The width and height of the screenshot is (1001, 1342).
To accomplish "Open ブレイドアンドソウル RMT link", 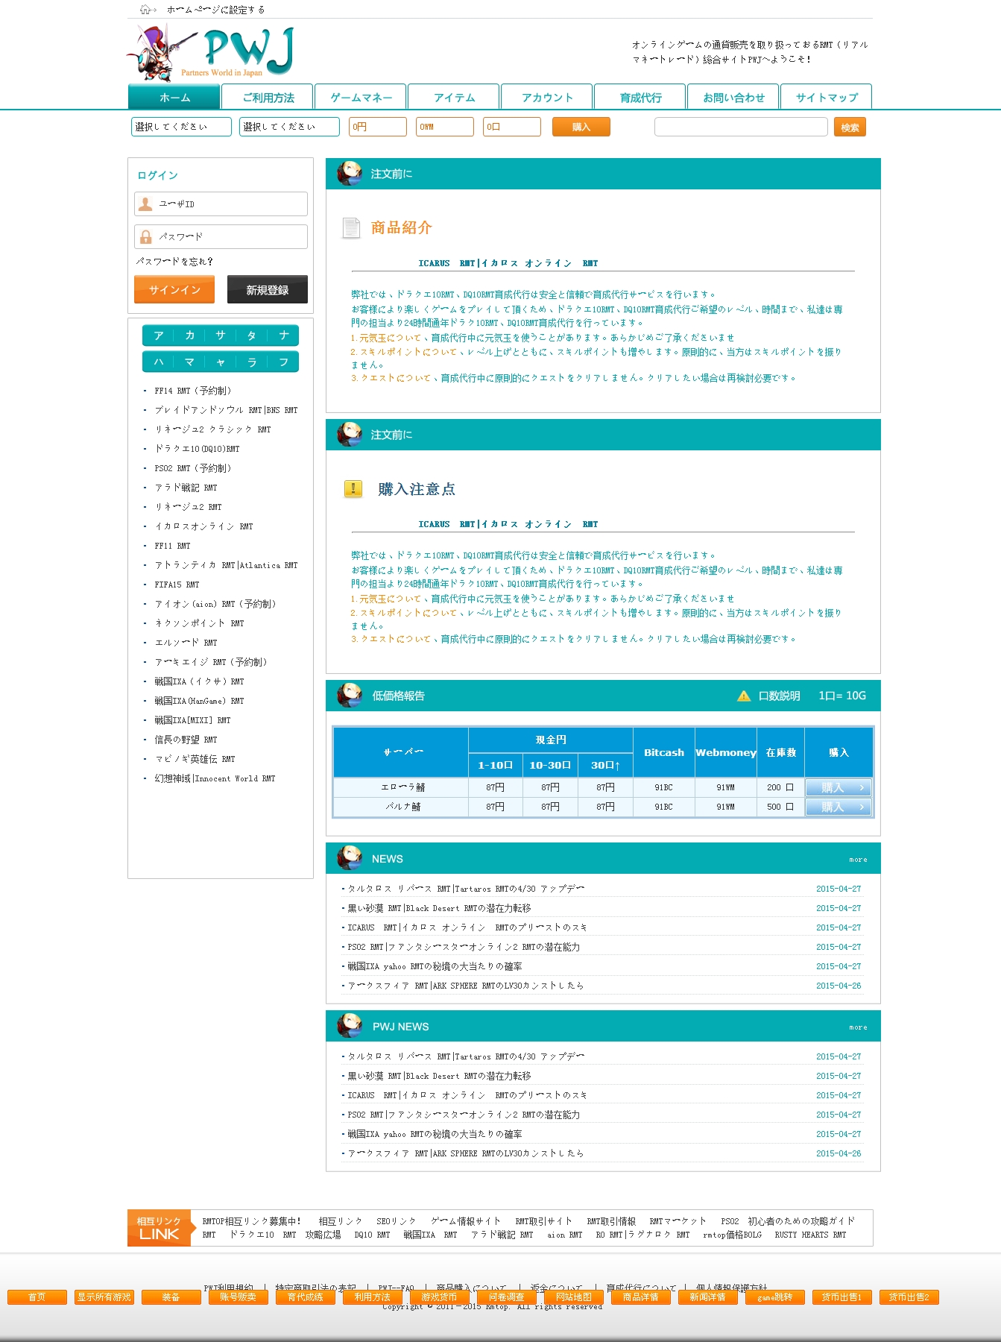I will [226, 410].
